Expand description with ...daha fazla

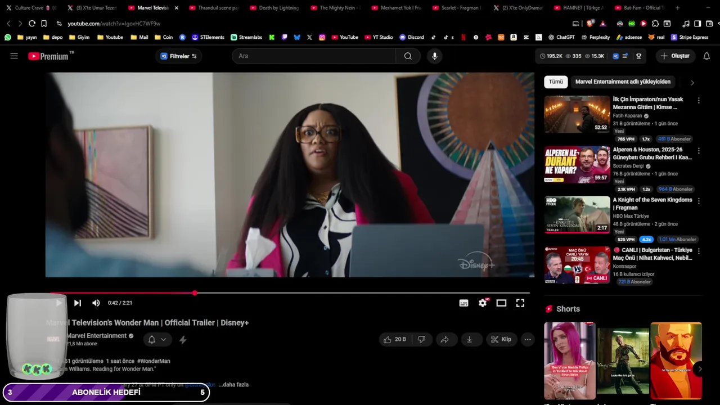[233, 385]
